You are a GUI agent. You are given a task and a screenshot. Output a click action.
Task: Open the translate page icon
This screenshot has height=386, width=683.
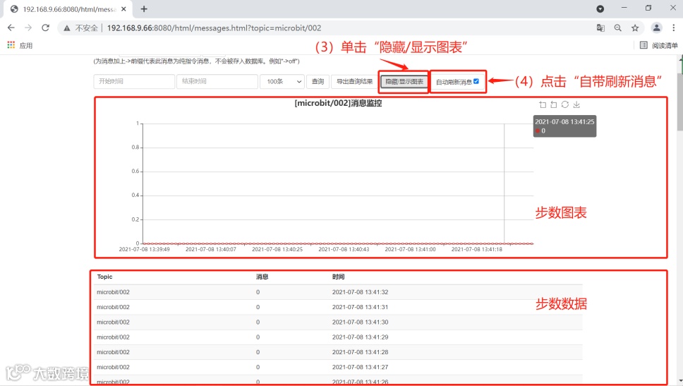(600, 28)
